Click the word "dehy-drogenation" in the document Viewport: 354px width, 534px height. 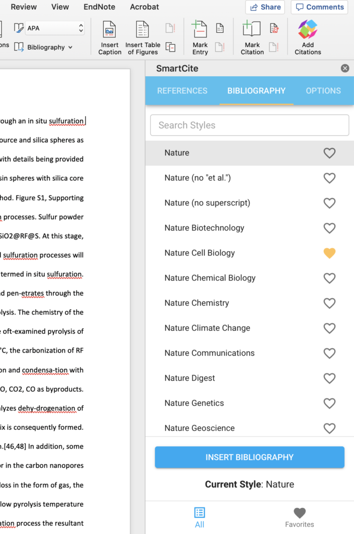pyautogui.click(x=46, y=408)
